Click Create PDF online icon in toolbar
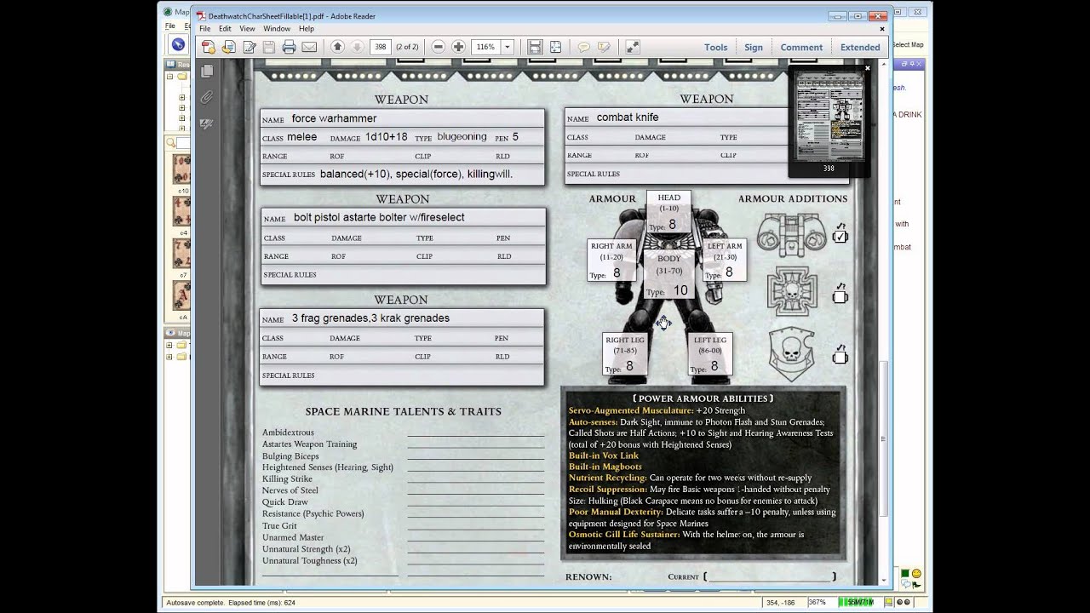The image size is (1090, 613). tap(209, 47)
